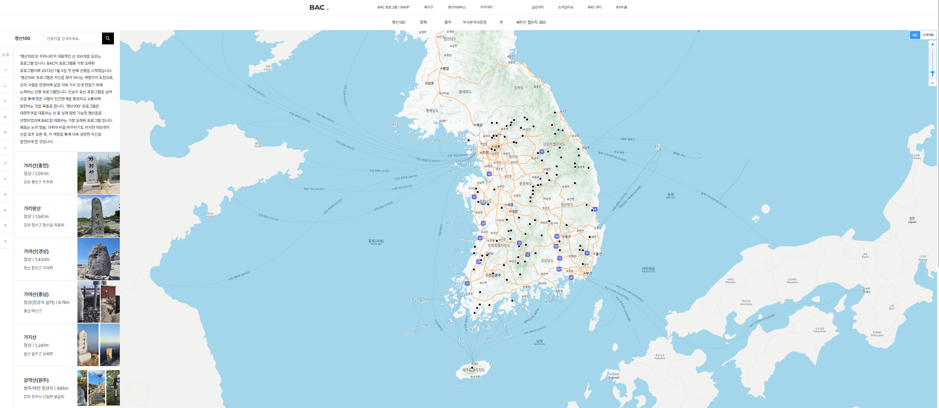Open the 트레일러닝 menu item
Image resolution: width=939 pixels, height=408 pixels.
point(566,7)
